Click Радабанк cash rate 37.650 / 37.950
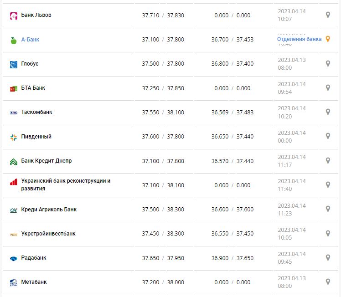This screenshot has width=341, height=297. pyautogui.click(x=163, y=258)
